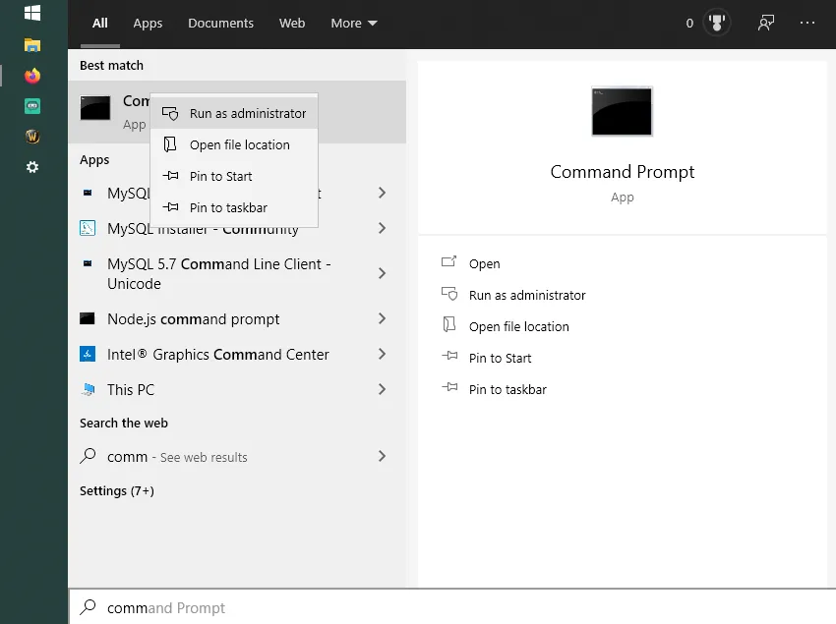This screenshot has height=624, width=836.
Task: Open Node.js command prompt result
Action: pos(237,318)
